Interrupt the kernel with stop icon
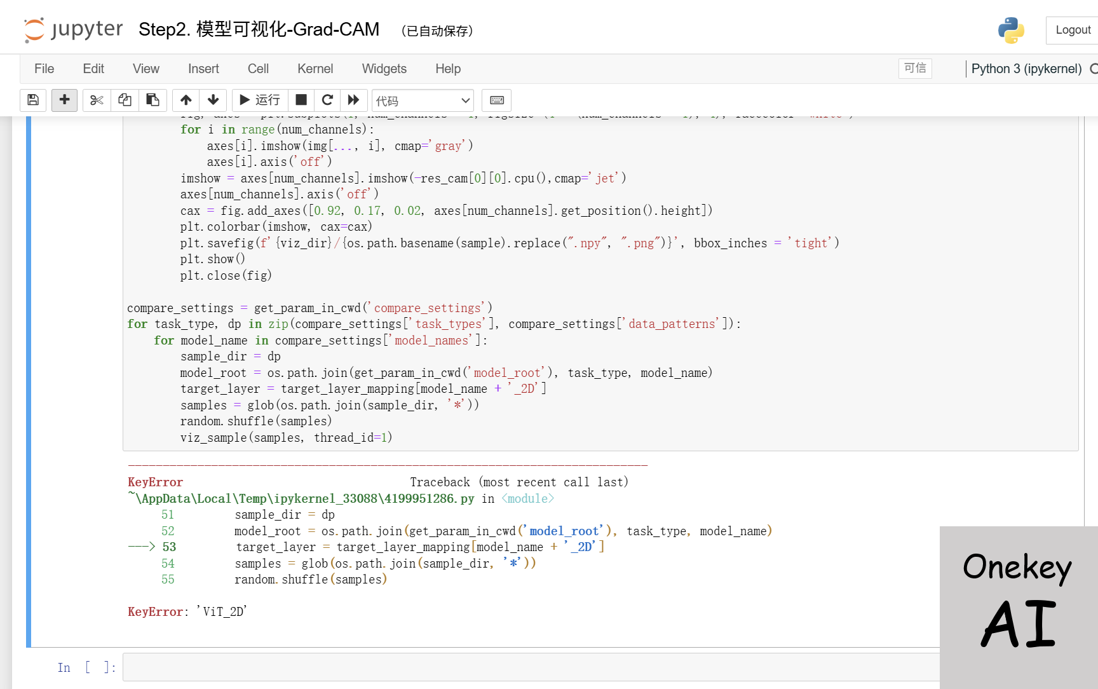Screen dimensions: 1098x689 (301, 100)
